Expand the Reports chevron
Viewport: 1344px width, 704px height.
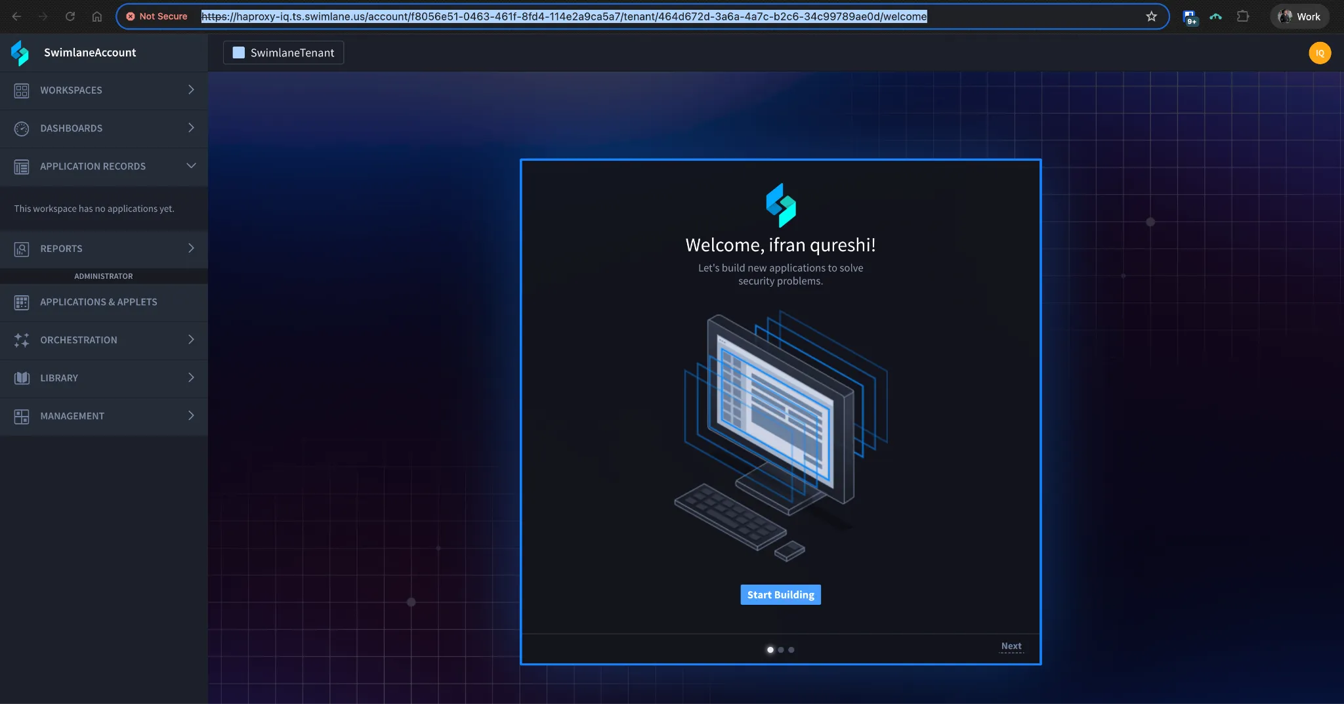(191, 249)
